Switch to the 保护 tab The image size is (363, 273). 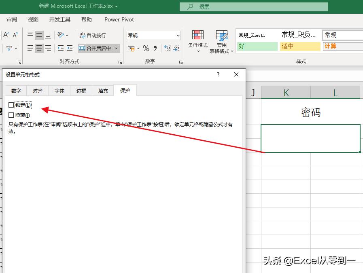[x=125, y=91]
